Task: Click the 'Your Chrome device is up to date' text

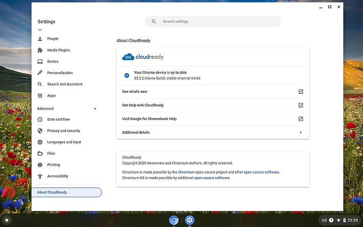Action: click(x=160, y=73)
